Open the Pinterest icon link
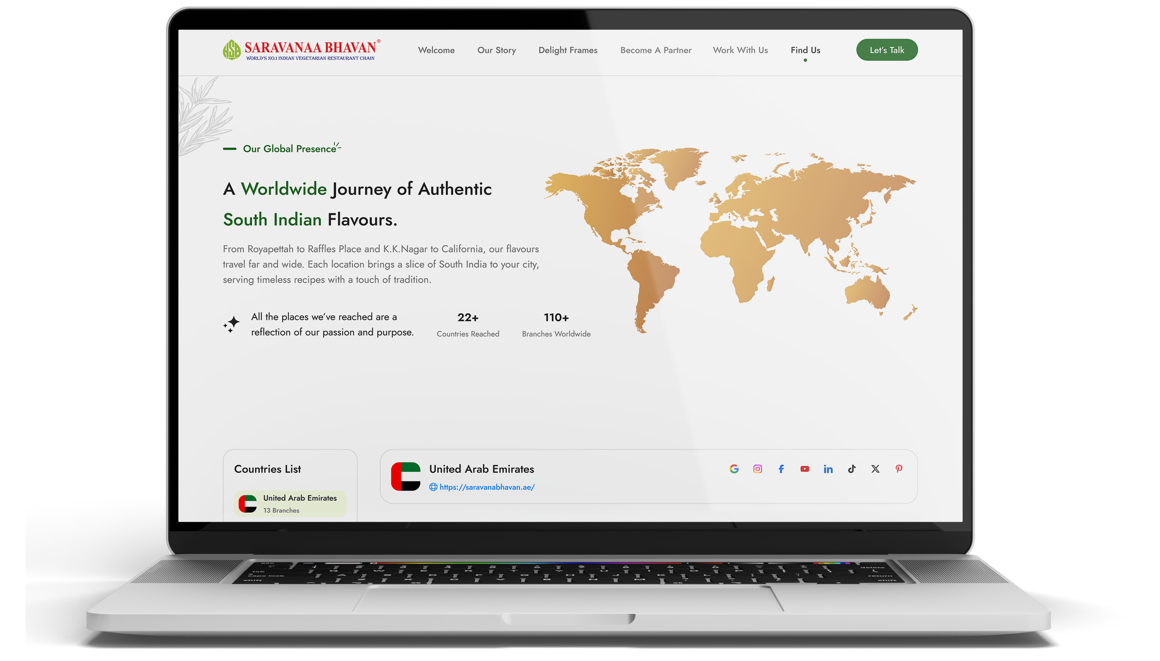Screen dimensions: 1160x661 (x=898, y=469)
